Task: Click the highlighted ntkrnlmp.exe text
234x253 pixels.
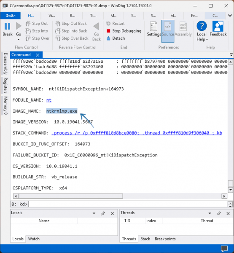Action: 62,111
